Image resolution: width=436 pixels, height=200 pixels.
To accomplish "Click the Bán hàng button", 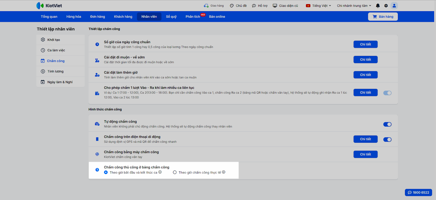I will pos(383,17).
